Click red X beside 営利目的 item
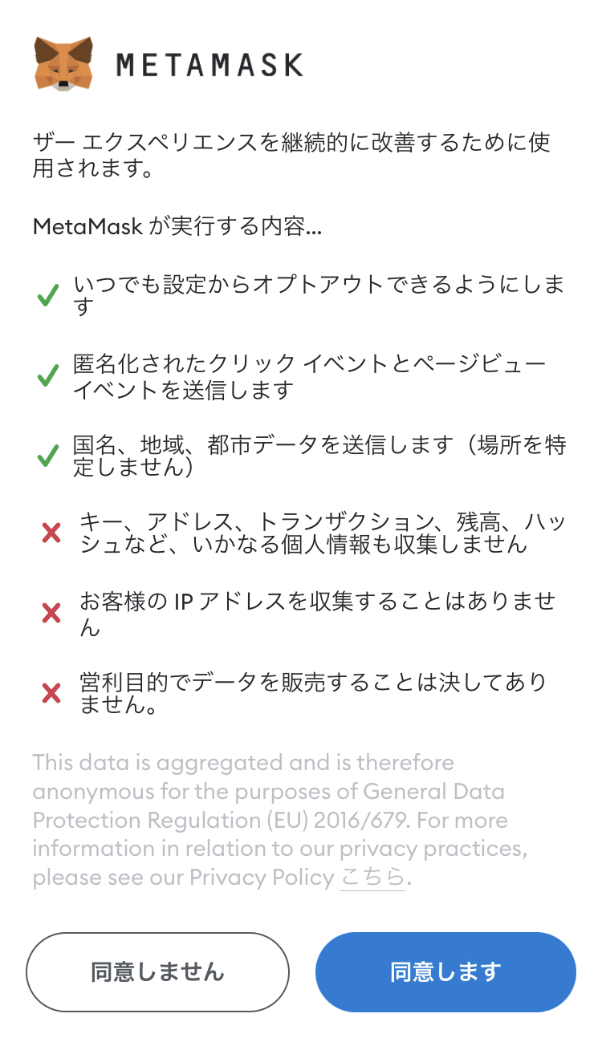 pos(51,692)
